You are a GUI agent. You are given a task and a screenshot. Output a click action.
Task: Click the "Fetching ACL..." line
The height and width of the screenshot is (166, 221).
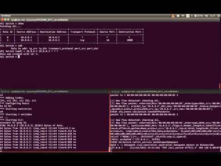[x=10, y=26]
